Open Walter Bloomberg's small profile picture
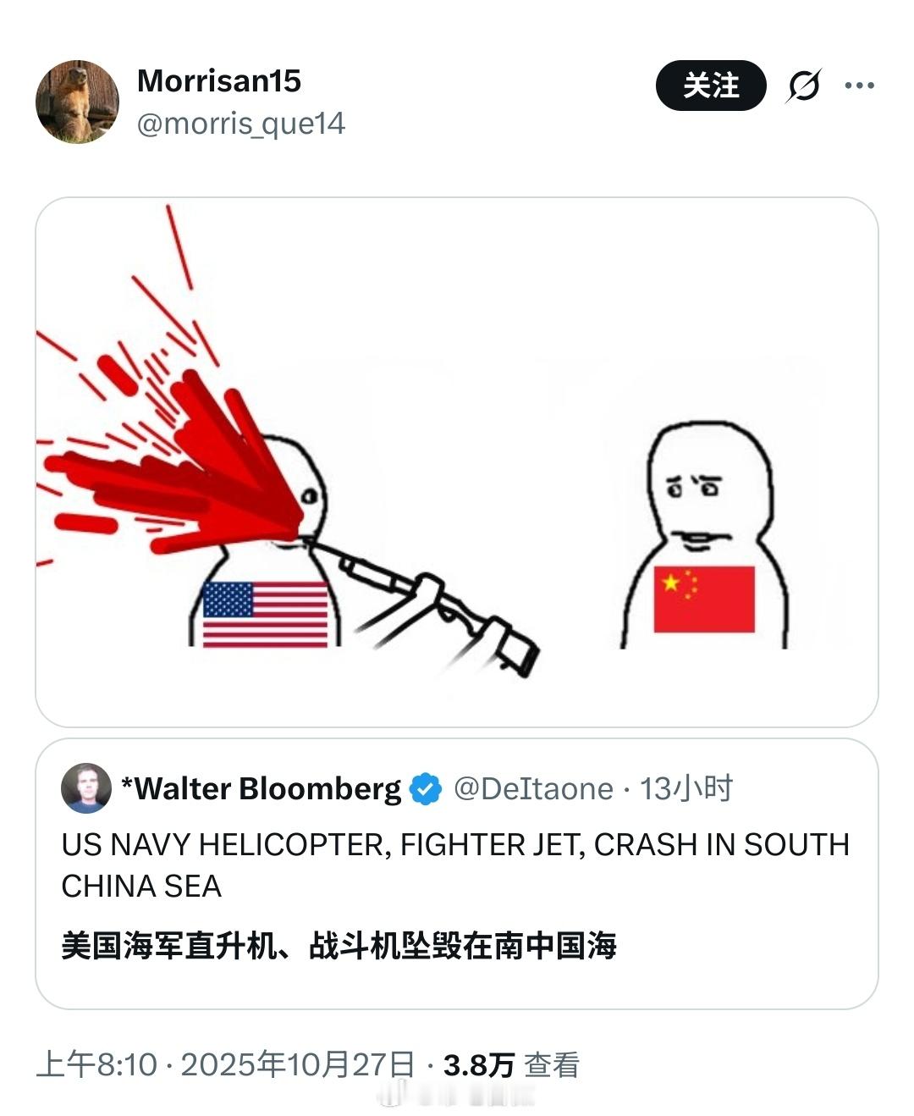 pos(86,788)
